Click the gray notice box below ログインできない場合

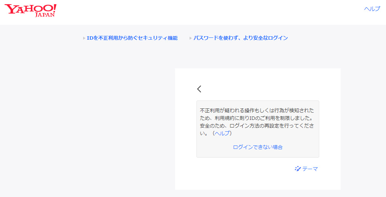coord(257,154)
